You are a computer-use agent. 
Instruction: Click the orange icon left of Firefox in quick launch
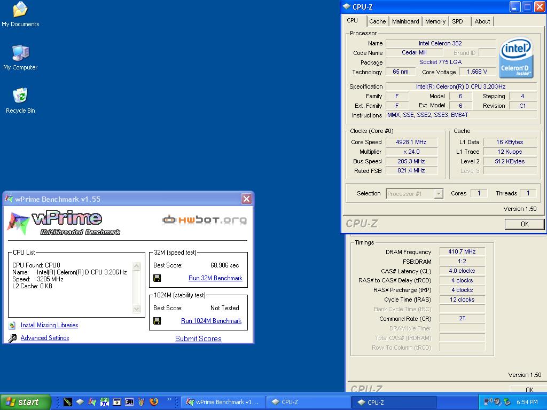[141, 402]
